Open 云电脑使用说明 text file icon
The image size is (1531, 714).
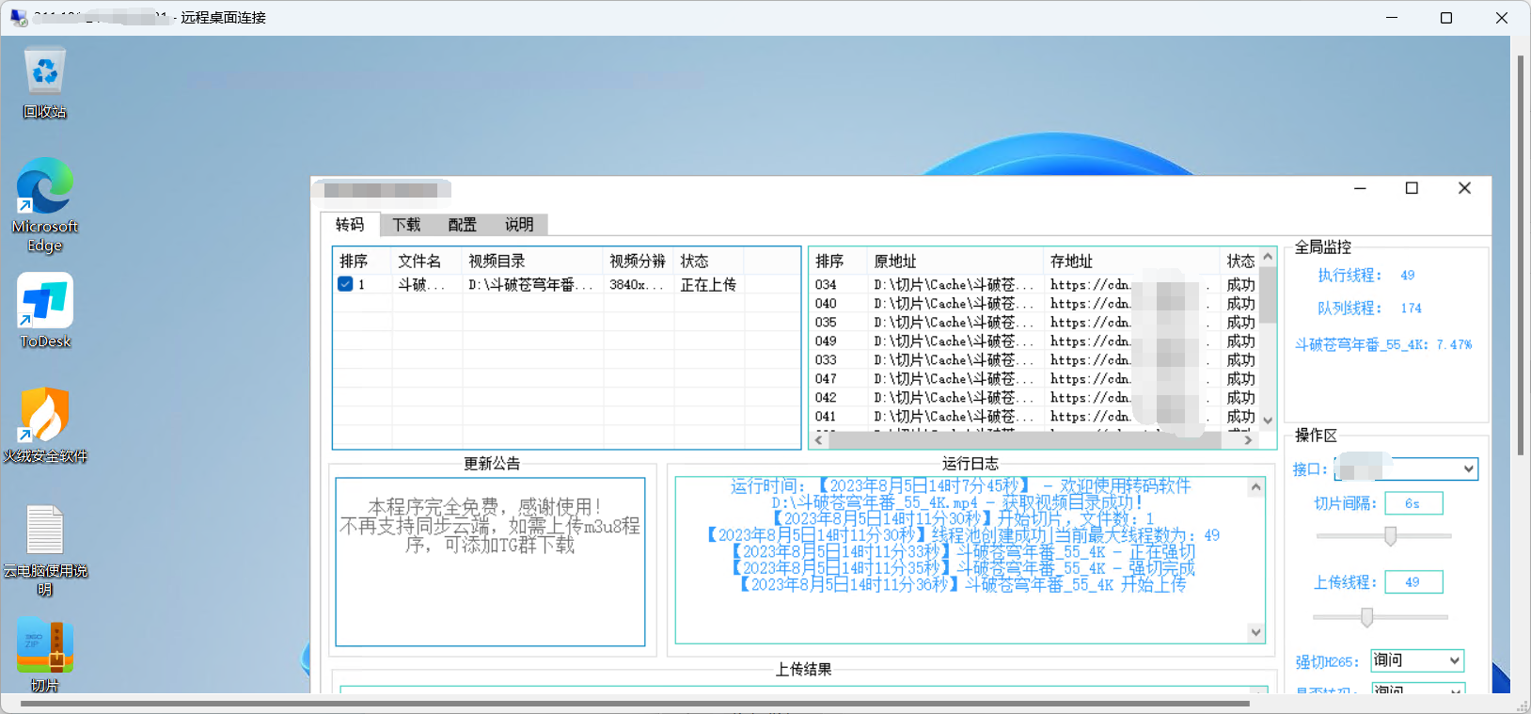coord(44,531)
